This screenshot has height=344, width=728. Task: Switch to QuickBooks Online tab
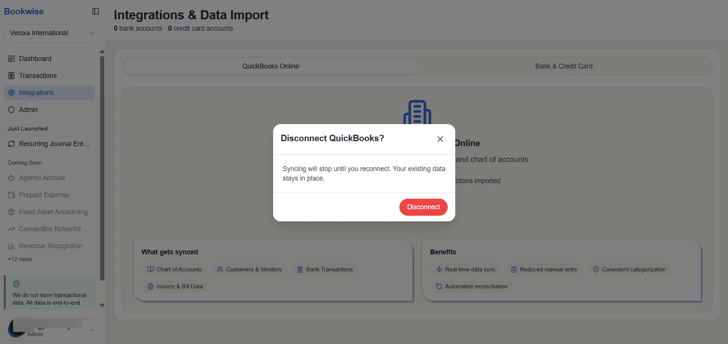270,66
